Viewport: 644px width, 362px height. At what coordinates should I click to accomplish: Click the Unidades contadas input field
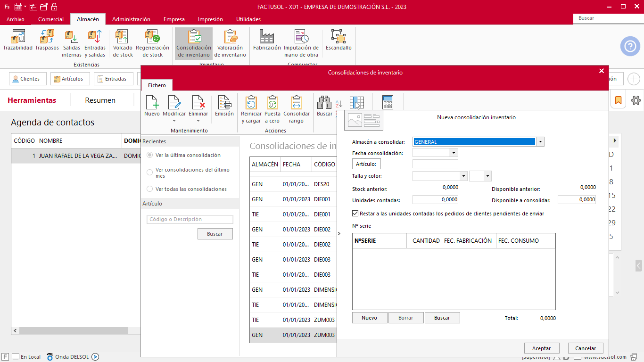(x=435, y=199)
